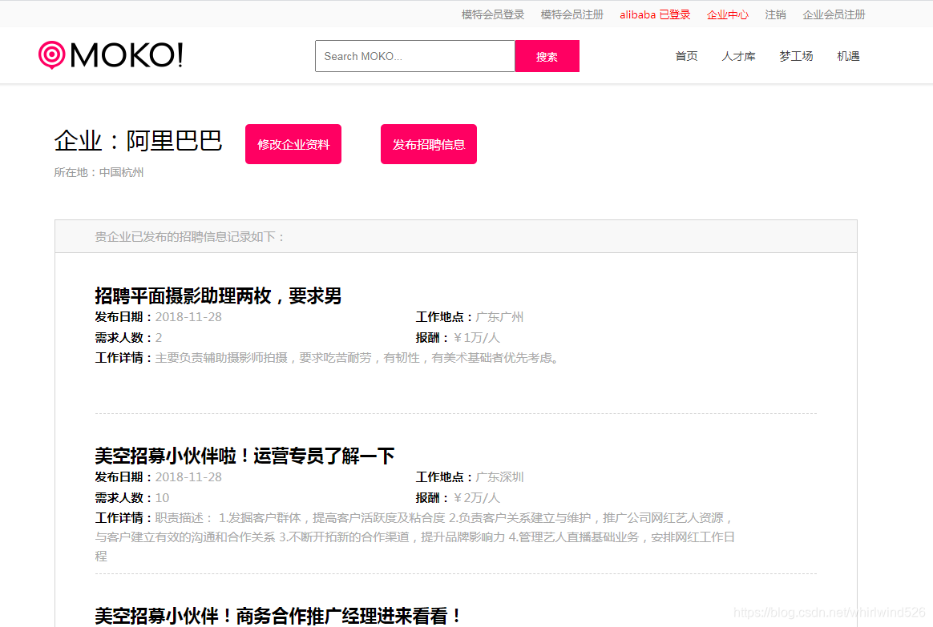Image resolution: width=933 pixels, height=627 pixels.
Task: Click publish date of 运营专员 job
Action: (x=188, y=476)
